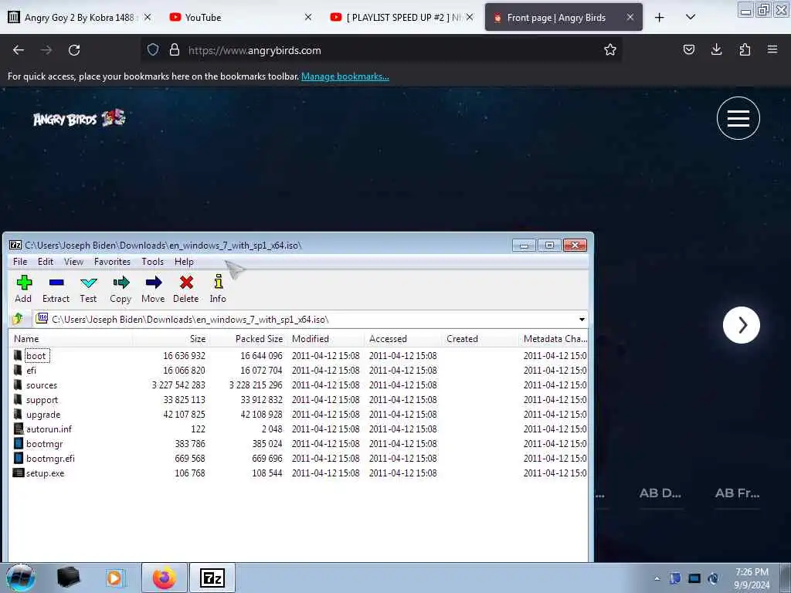Image resolution: width=791 pixels, height=593 pixels.
Task: Open the Tools menu in 7-Zip
Action: 152,262
